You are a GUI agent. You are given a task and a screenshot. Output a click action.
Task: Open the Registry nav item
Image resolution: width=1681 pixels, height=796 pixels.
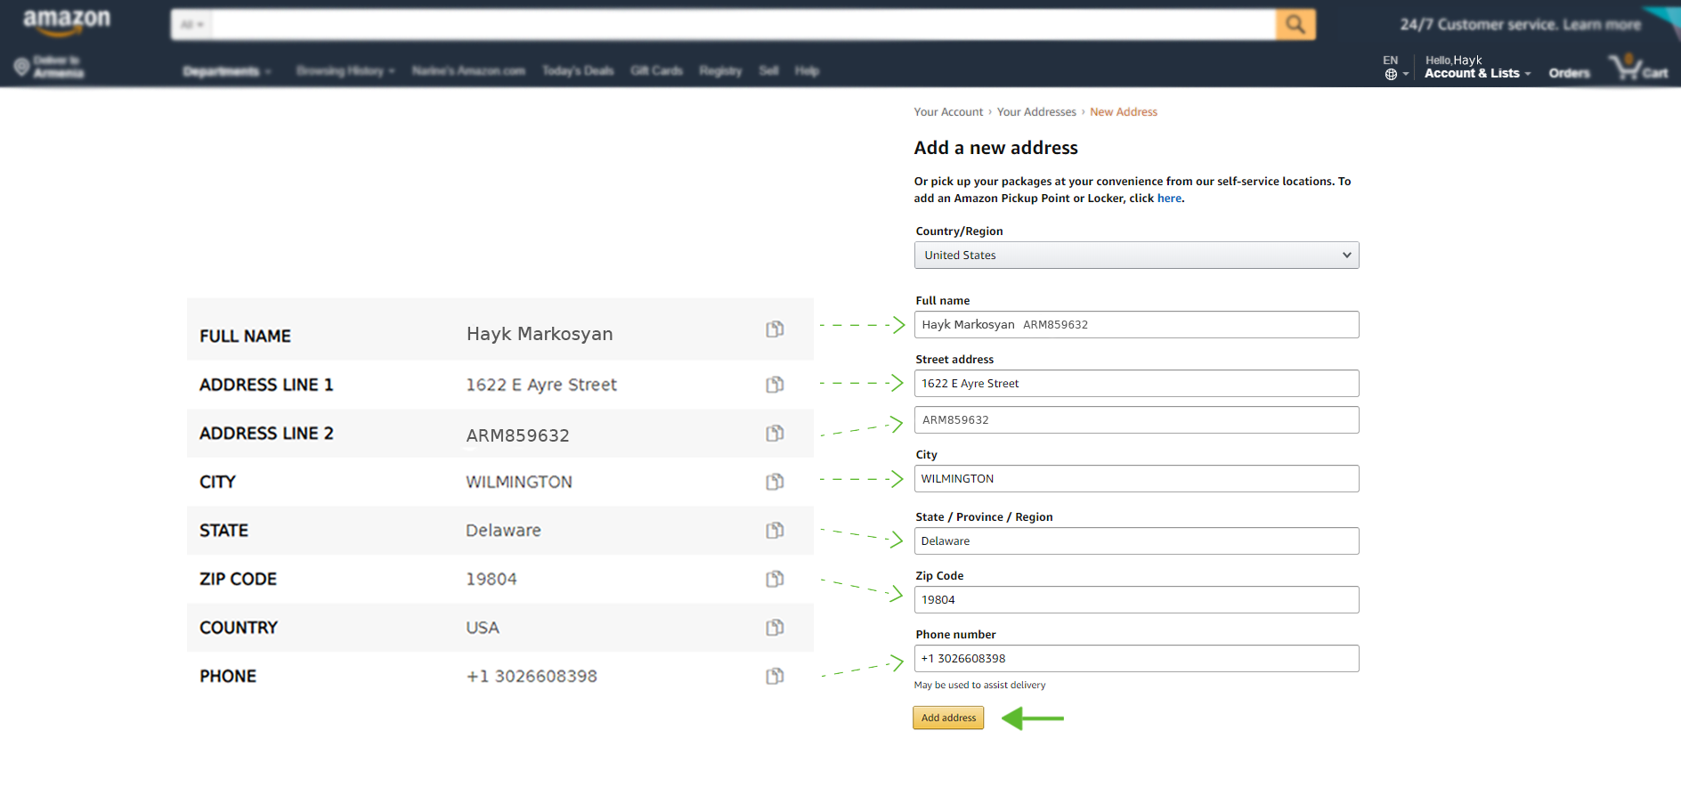(x=720, y=71)
